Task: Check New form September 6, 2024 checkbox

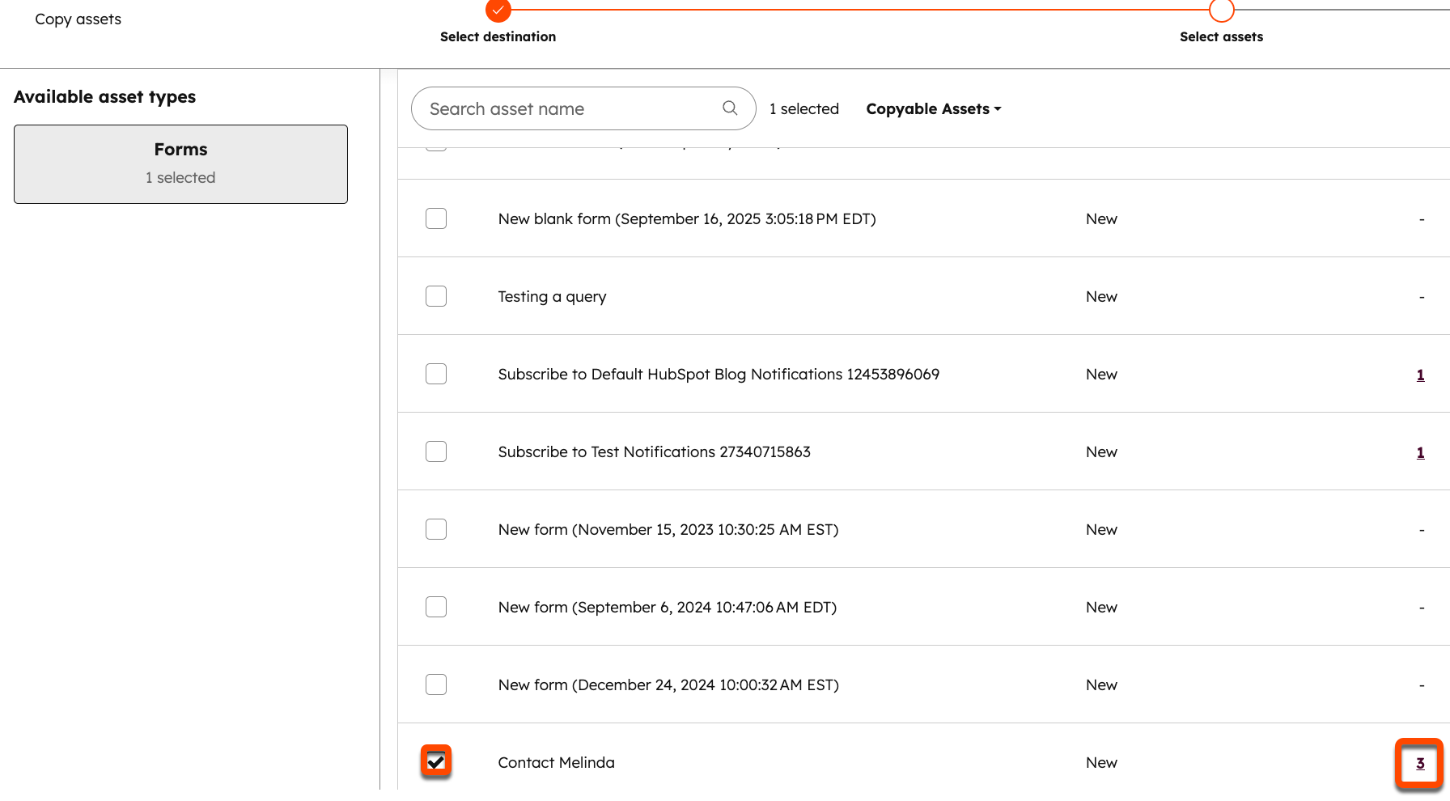Action: [436, 607]
